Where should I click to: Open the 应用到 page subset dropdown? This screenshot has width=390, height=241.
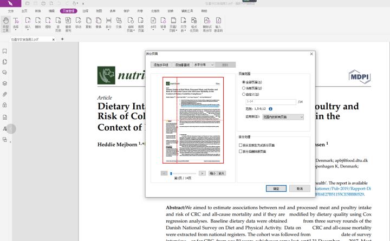click(x=283, y=116)
